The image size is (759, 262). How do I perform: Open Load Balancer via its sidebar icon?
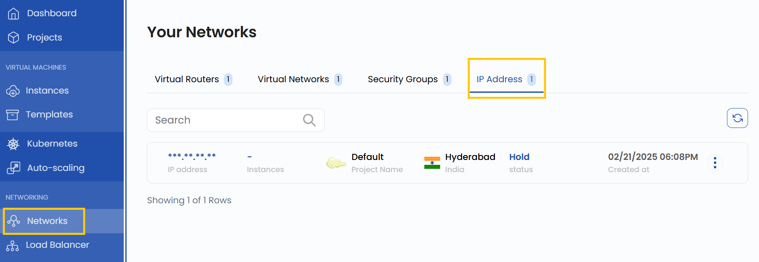click(x=13, y=245)
